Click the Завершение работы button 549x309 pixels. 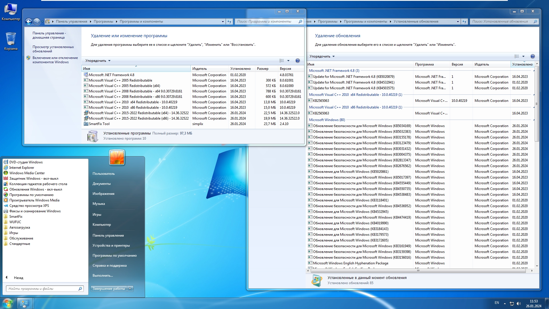click(x=109, y=289)
